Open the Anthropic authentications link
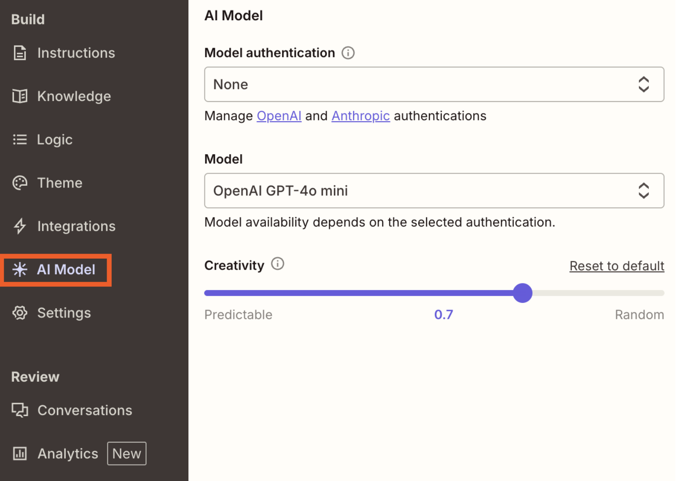The height and width of the screenshot is (481, 676). 360,116
